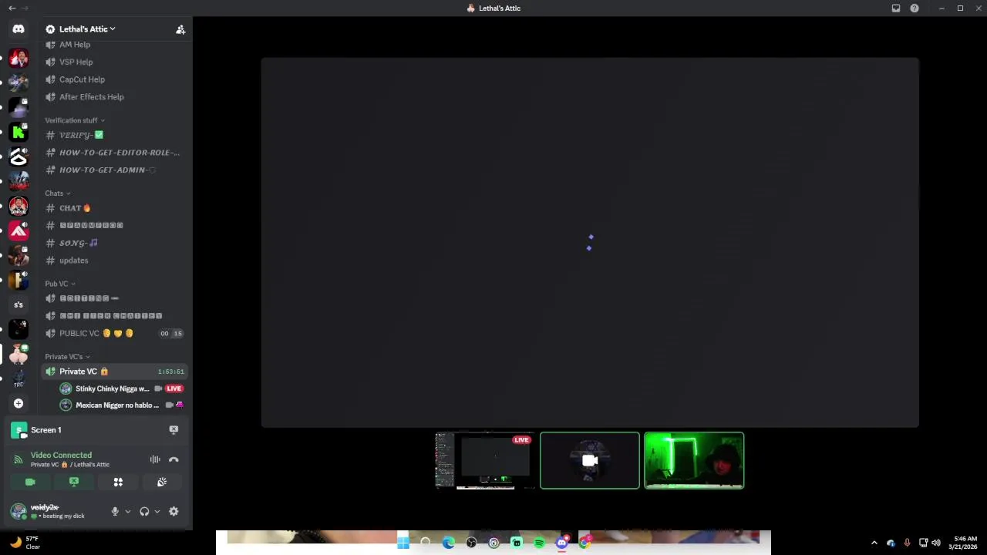987x555 pixels.
Task: Click the main loading stream view
Action: click(x=590, y=242)
